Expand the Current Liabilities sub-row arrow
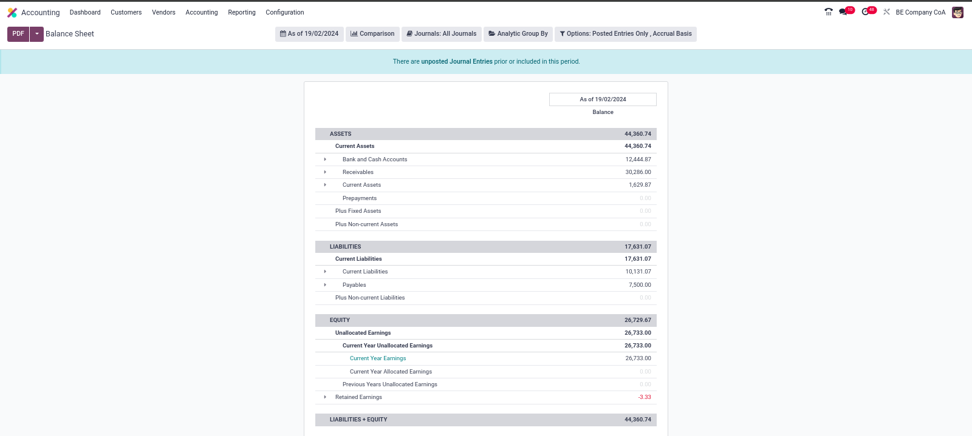This screenshot has height=436, width=972. pos(325,272)
